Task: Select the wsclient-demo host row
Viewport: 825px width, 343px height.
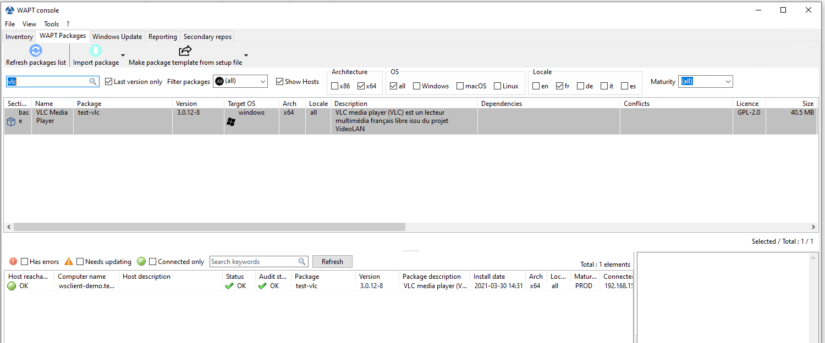Action: (319, 286)
